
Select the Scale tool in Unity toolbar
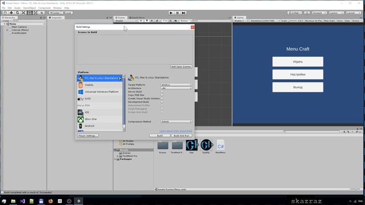tap(23, 13)
